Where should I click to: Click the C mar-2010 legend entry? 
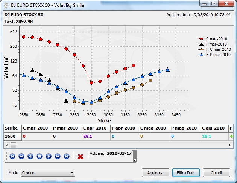213,39
